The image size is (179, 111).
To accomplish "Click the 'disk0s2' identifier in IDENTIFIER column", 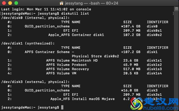I will coord(154,35).
